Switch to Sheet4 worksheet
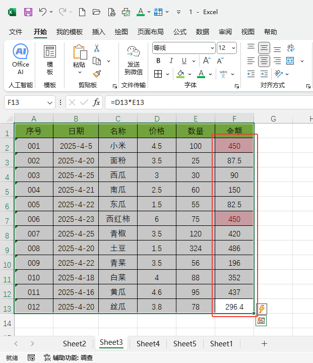 (x=148, y=344)
